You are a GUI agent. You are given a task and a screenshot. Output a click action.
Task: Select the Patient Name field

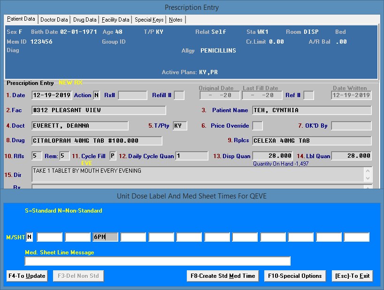[312, 110]
